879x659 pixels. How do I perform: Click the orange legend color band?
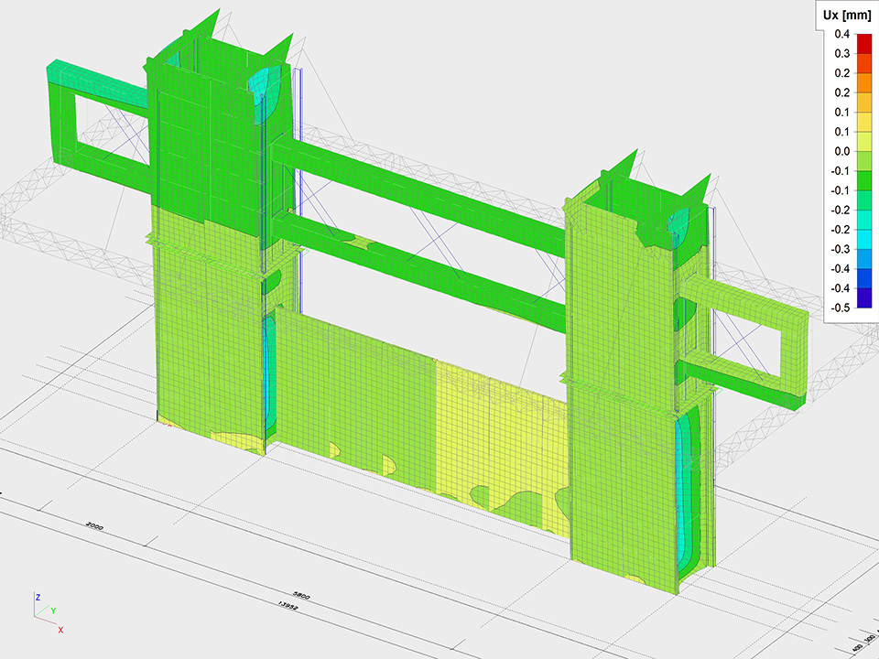(x=863, y=79)
